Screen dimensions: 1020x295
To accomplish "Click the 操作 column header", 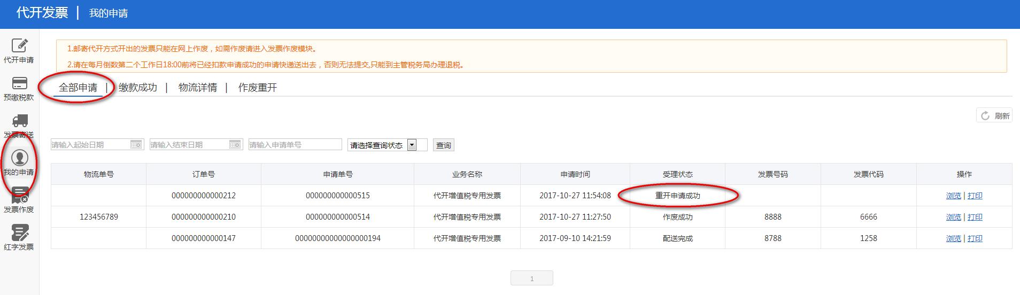I will (x=964, y=174).
